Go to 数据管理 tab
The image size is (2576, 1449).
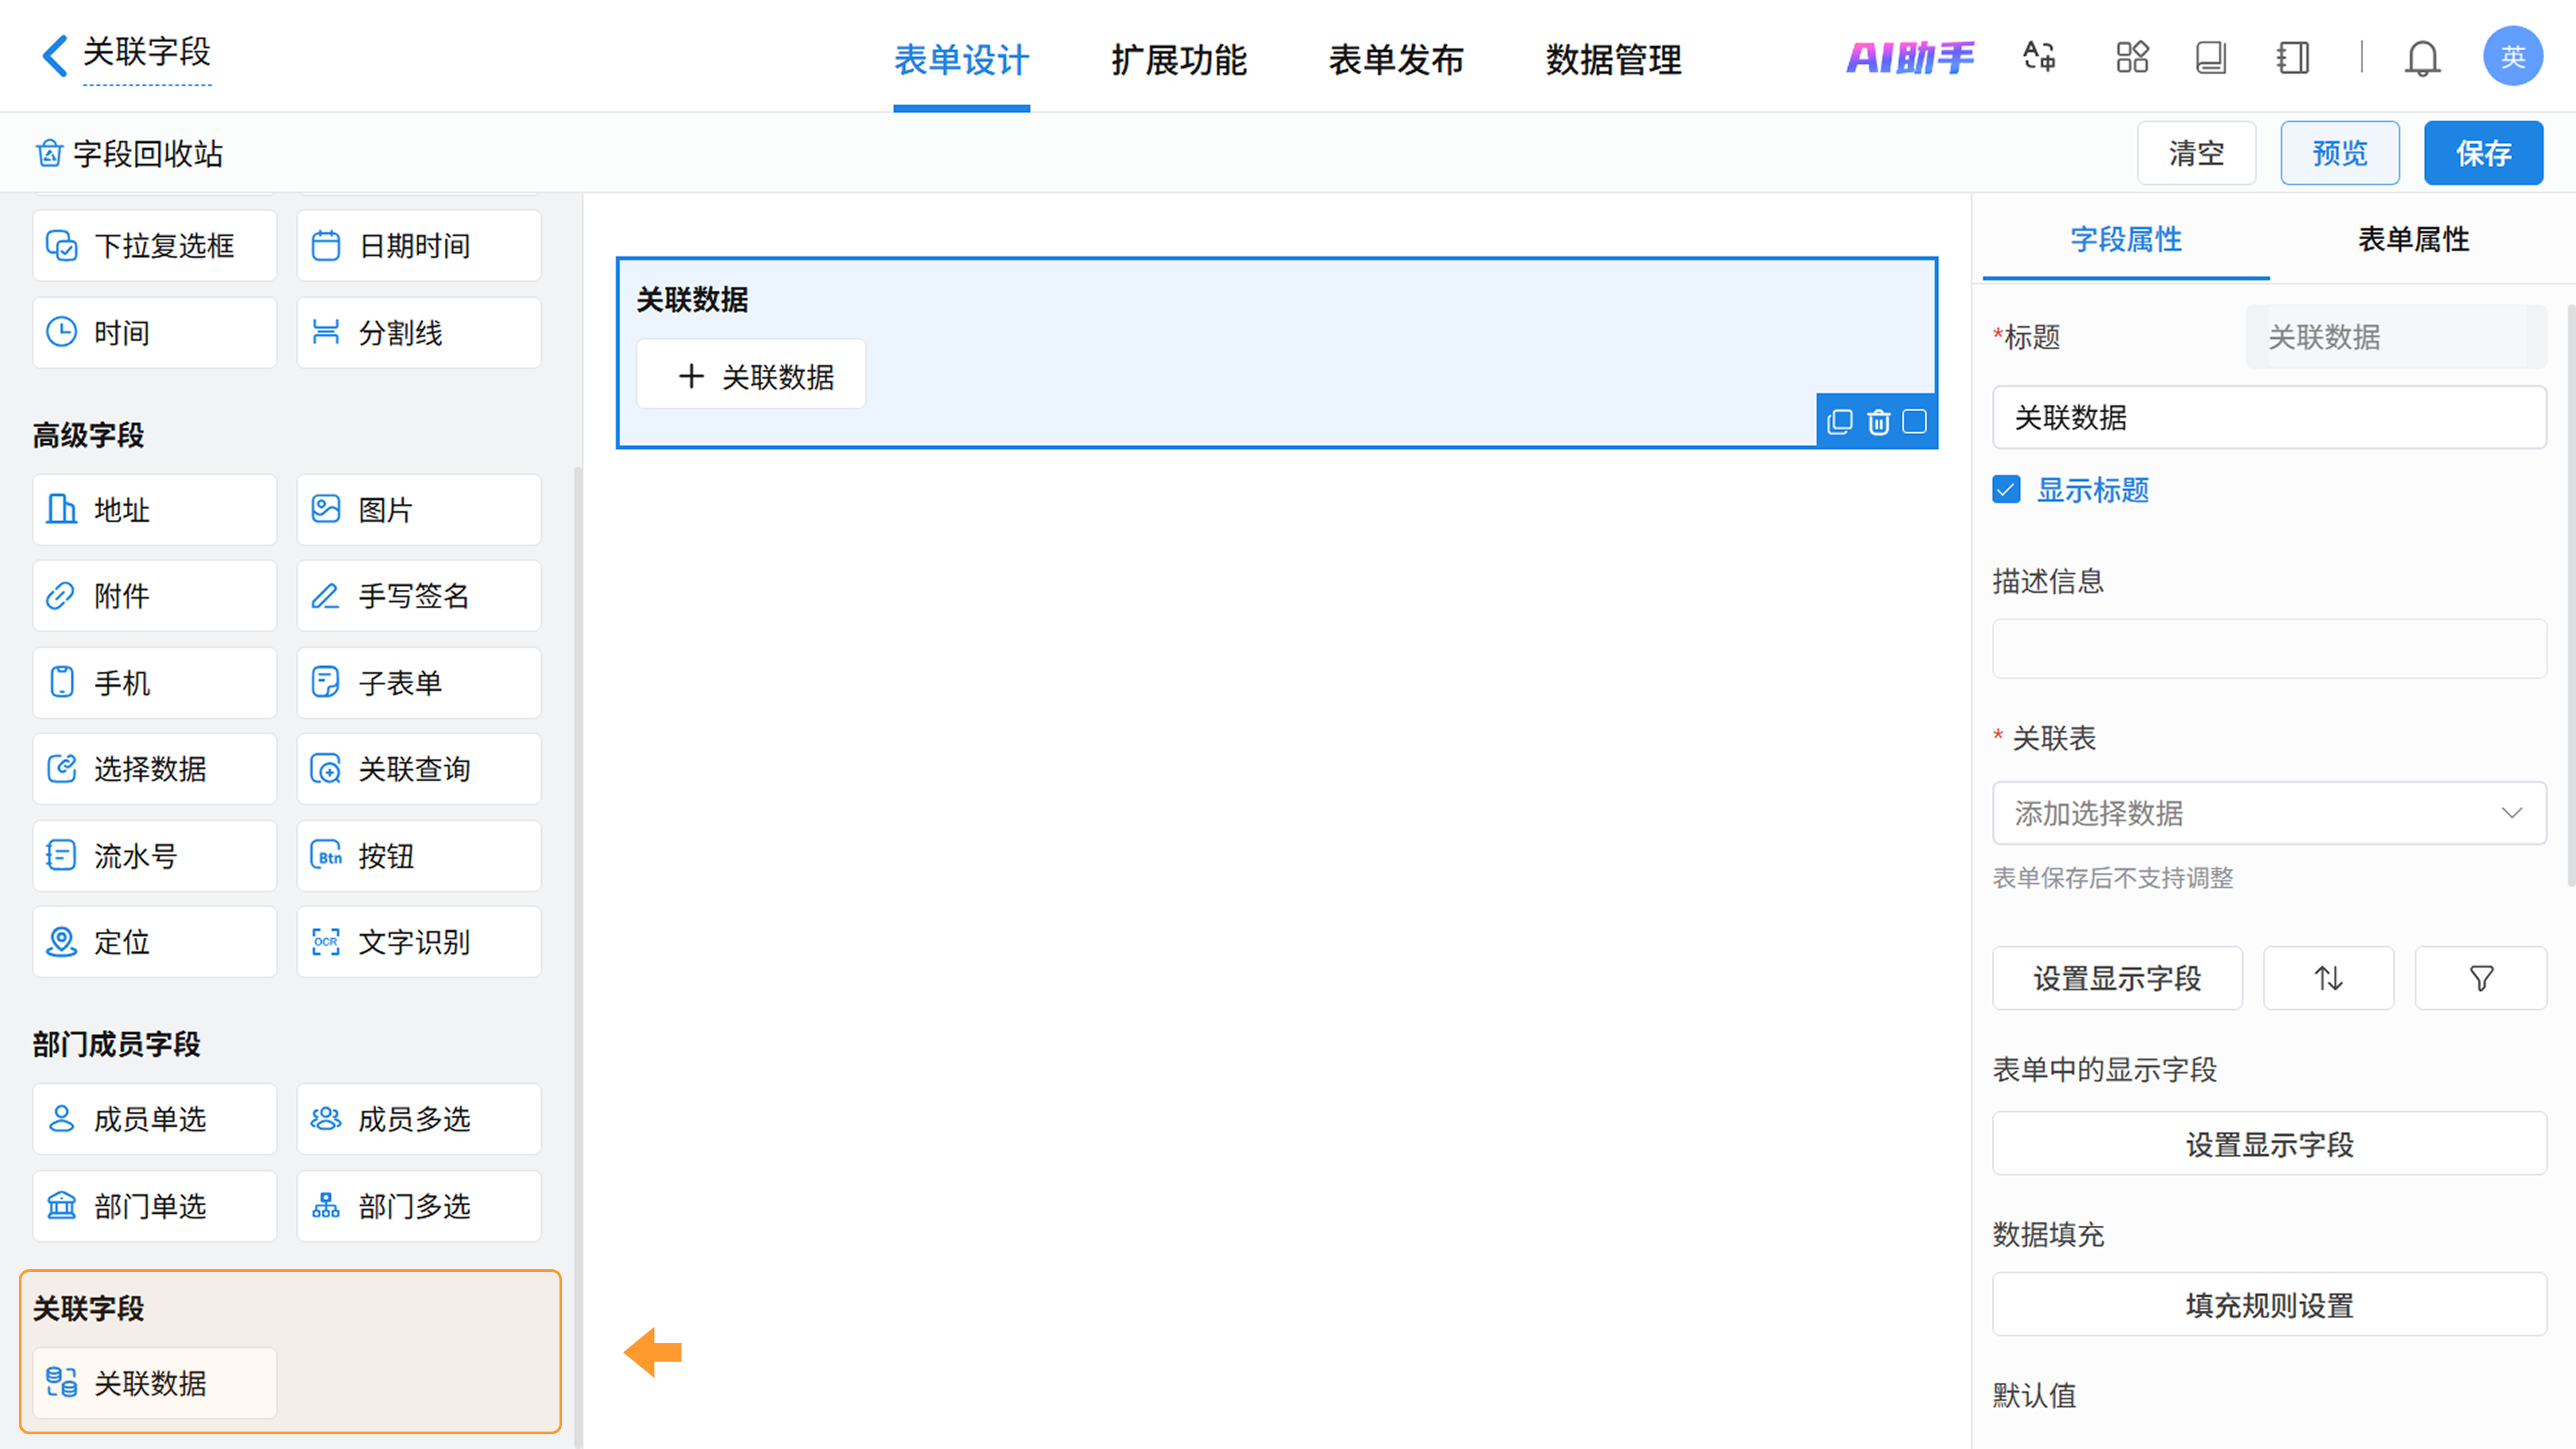click(1613, 60)
